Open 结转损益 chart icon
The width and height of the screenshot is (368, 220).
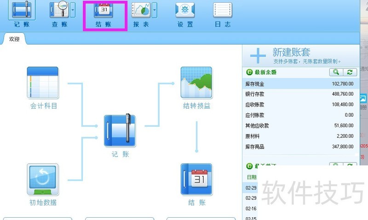pyautogui.click(x=196, y=83)
